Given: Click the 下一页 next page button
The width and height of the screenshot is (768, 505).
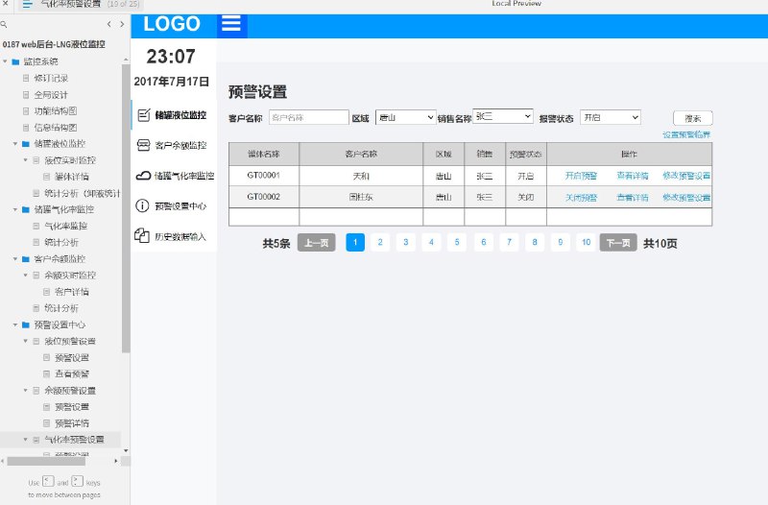Looking at the screenshot, I should pyautogui.click(x=618, y=243).
